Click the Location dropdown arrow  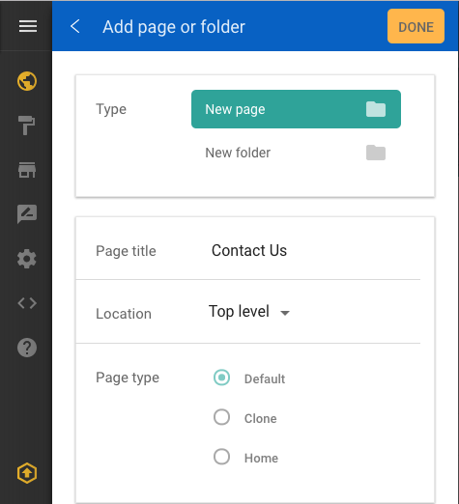(285, 313)
